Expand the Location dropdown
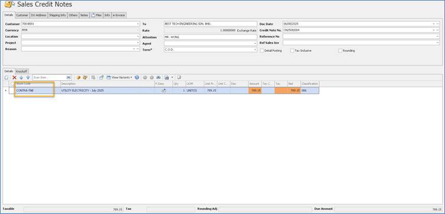Image resolution: width=445 pixels, height=214 pixels. click(x=138, y=37)
